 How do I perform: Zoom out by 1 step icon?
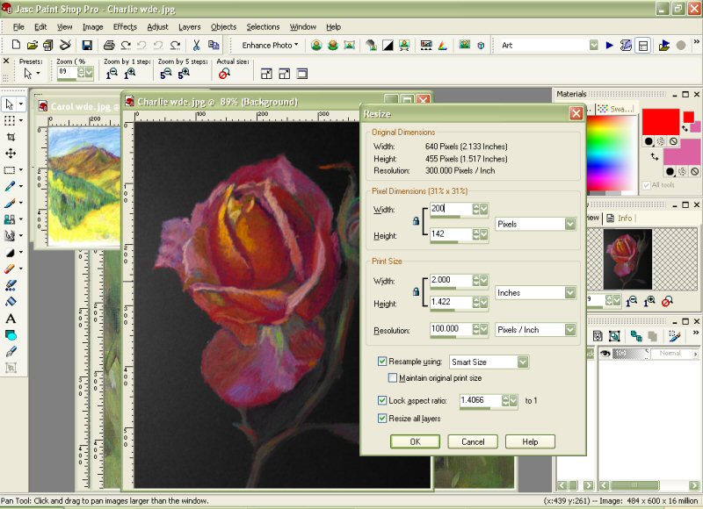(112, 74)
